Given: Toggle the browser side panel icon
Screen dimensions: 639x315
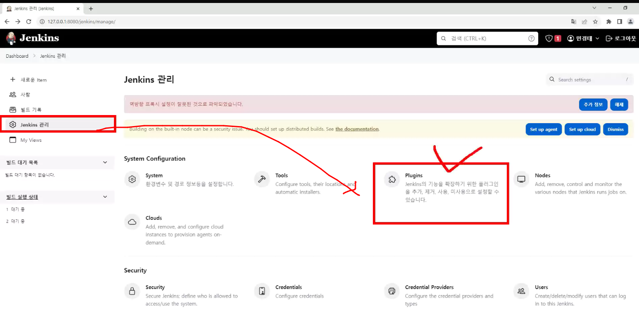Looking at the screenshot, I should point(619,22).
